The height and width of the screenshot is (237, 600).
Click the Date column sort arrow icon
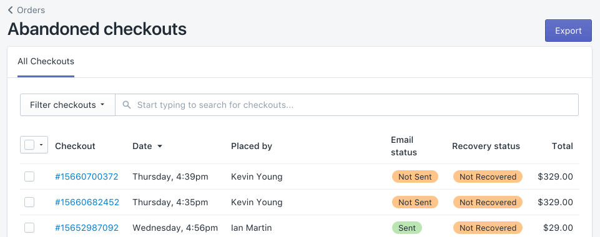(x=160, y=147)
